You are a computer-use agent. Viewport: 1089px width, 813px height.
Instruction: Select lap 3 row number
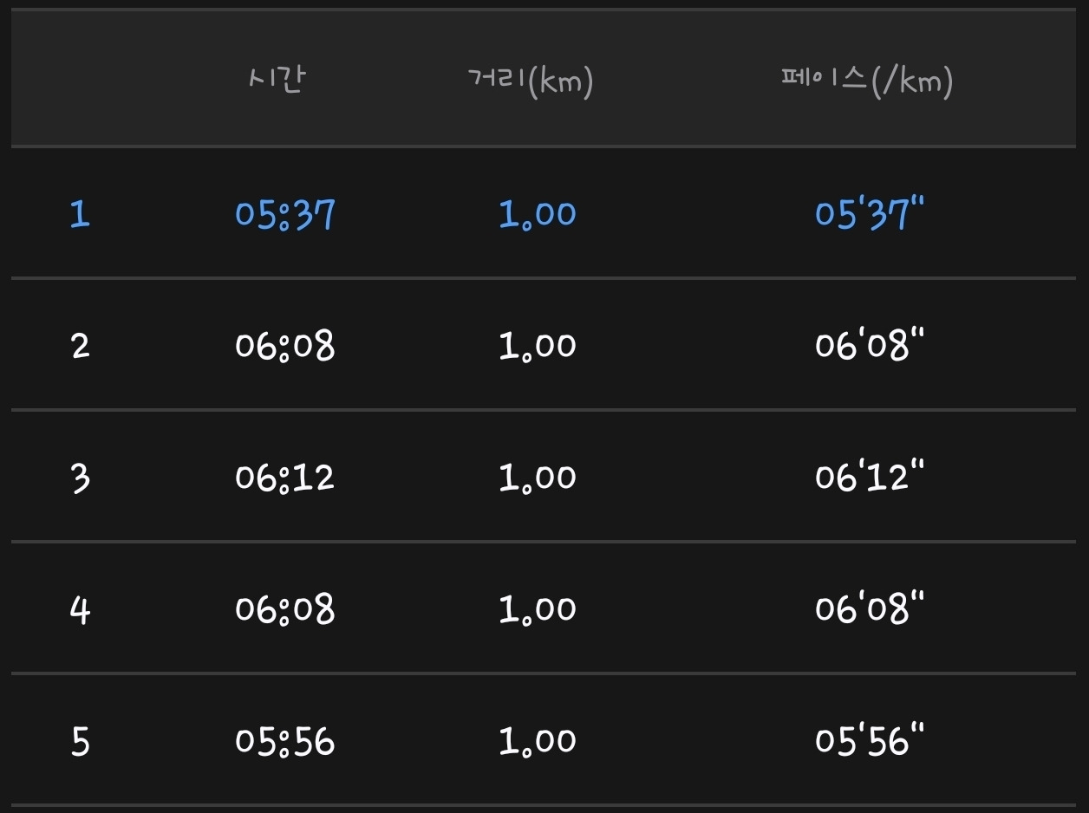coord(80,478)
